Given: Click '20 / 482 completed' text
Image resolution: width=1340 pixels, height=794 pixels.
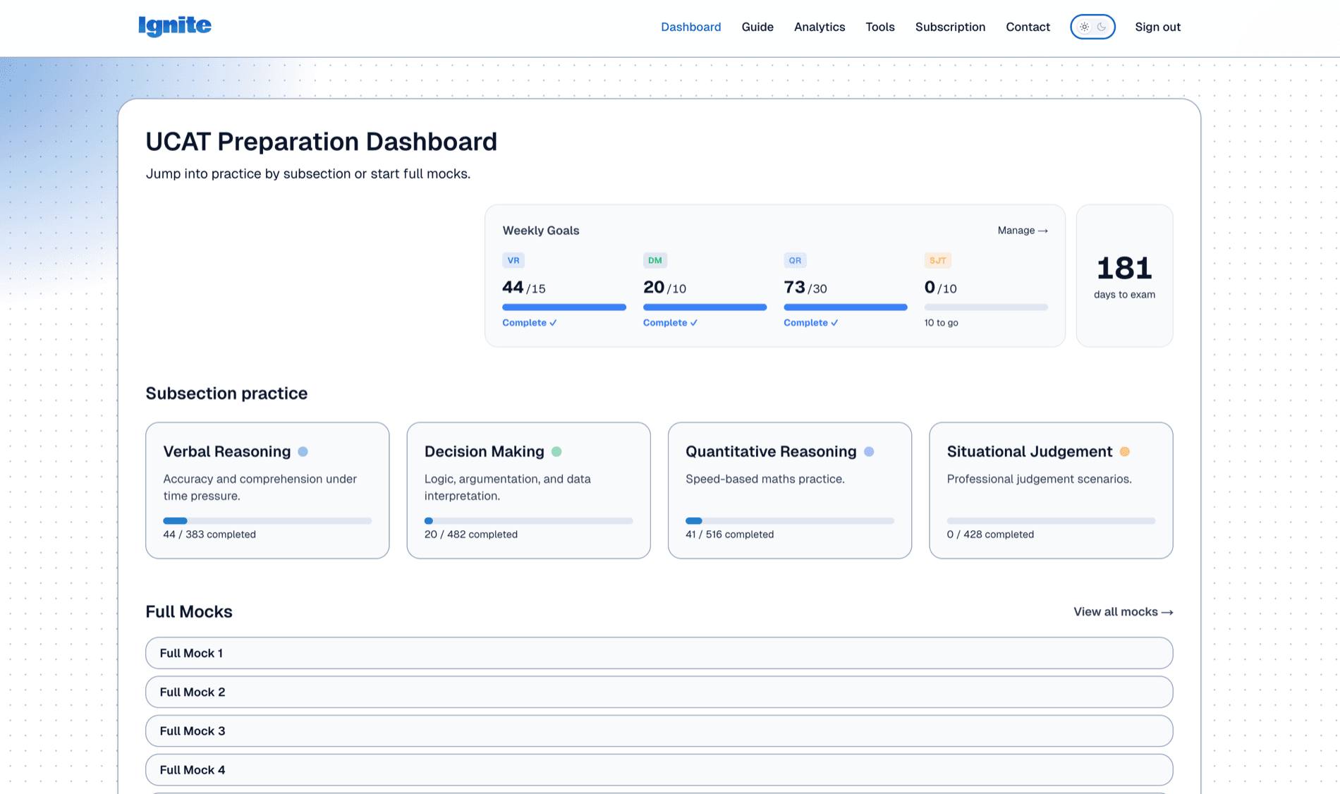Looking at the screenshot, I should (x=471, y=535).
